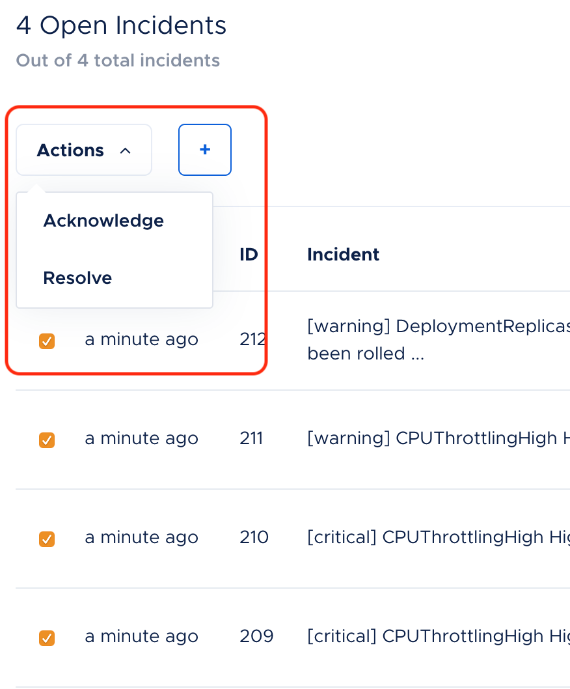Uncheck the checkbox for incident 210
The height and width of the screenshot is (689, 570).
[x=47, y=539]
